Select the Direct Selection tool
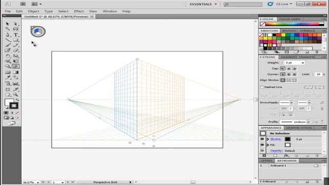This screenshot has height=185, width=329. (15, 24)
